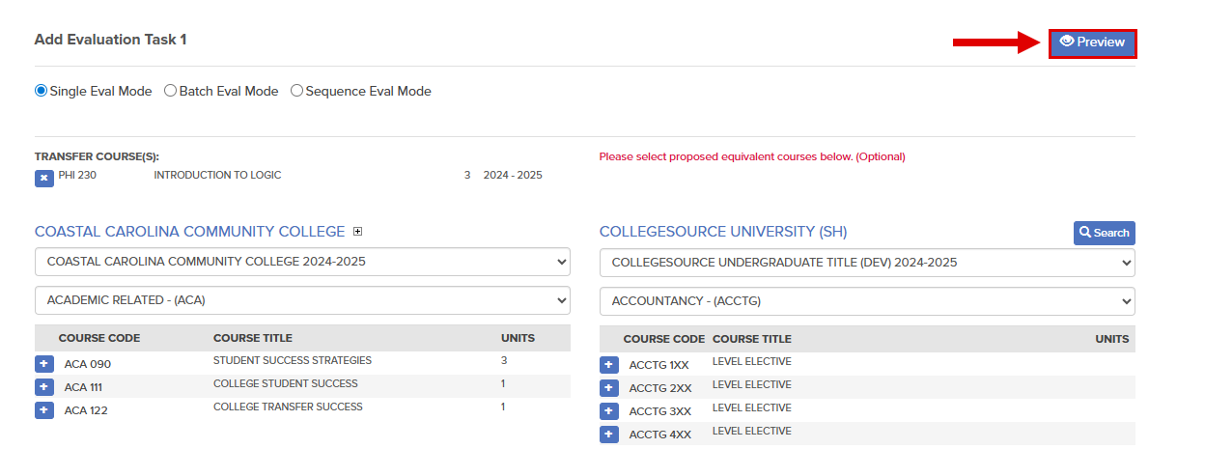Add ACCTG 4XX with its plus icon
This screenshot has height=449, width=1205.
609,435
